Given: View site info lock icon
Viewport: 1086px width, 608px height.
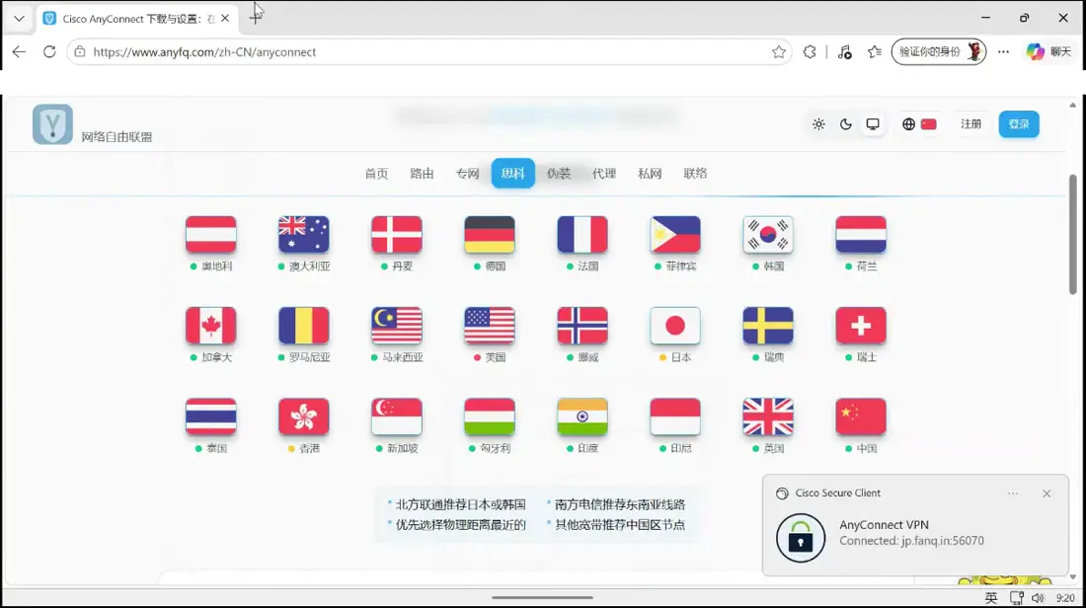Looking at the screenshot, I should (x=80, y=52).
